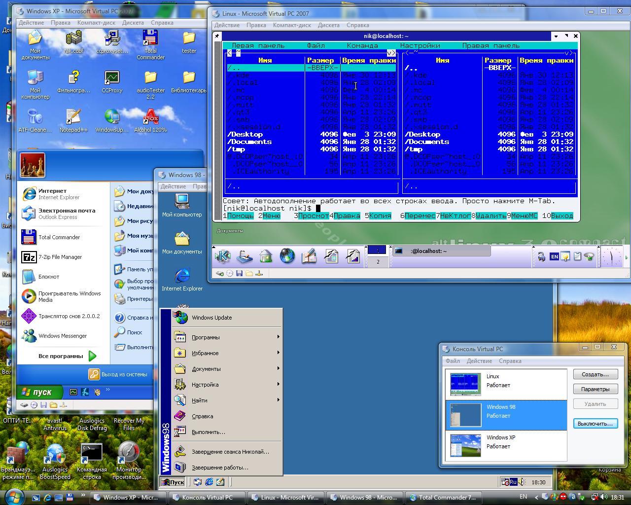Open Windows Update in Windows 98 start menu
Image resolution: width=631 pixels, height=505 pixels.
(x=227, y=318)
